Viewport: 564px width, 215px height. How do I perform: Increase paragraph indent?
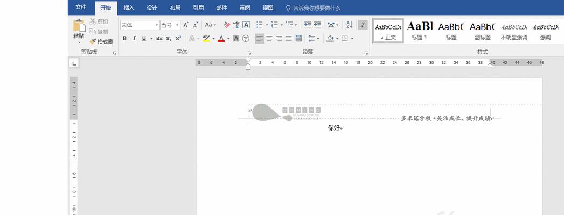pos(317,25)
